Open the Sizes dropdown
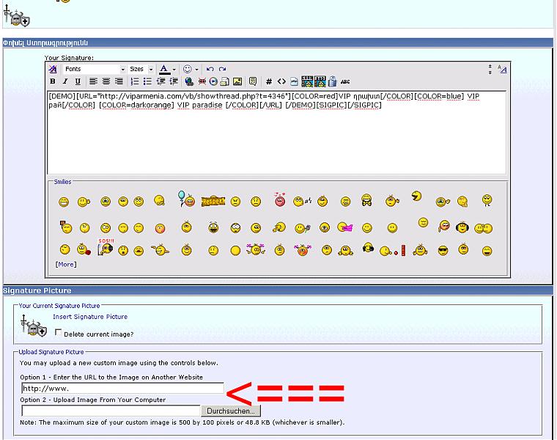This screenshot has height=440, width=557. pyautogui.click(x=141, y=69)
